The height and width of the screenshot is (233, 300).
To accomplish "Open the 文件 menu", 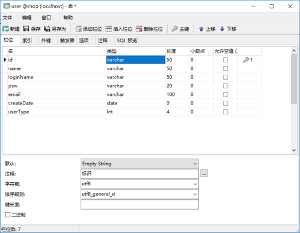I will tap(8, 18).
